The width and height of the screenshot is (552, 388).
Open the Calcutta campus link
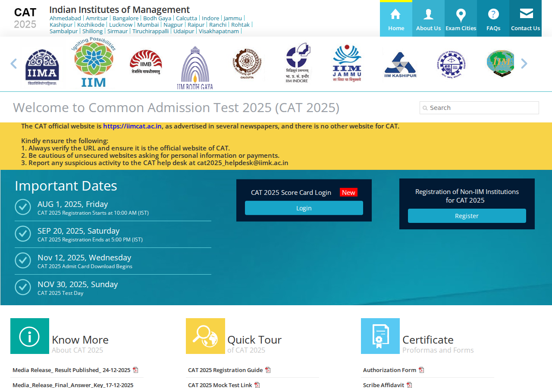(x=187, y=18)
